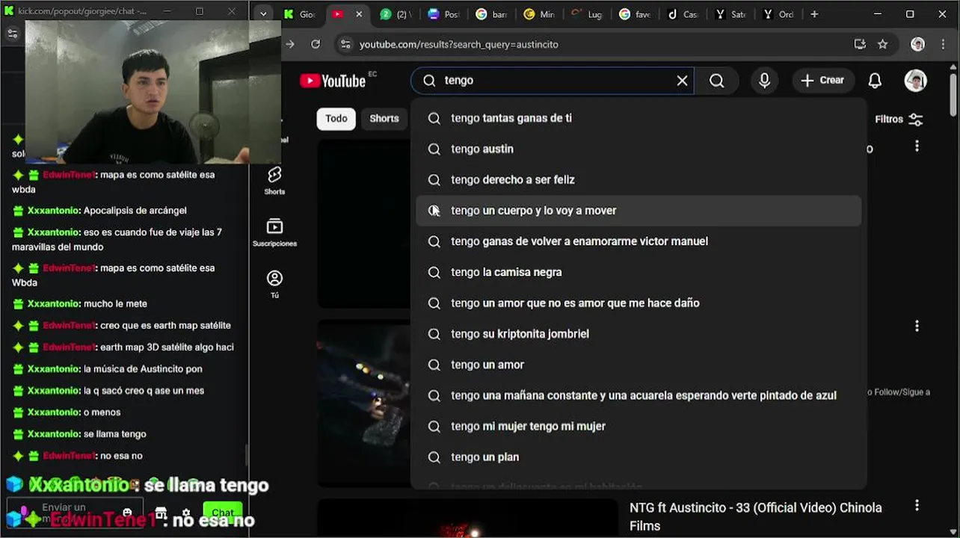The width and height of the screenshot is (960, 538).
Task: Open Suscripciones in YouTube sidebar
Action: coord(274,232)
